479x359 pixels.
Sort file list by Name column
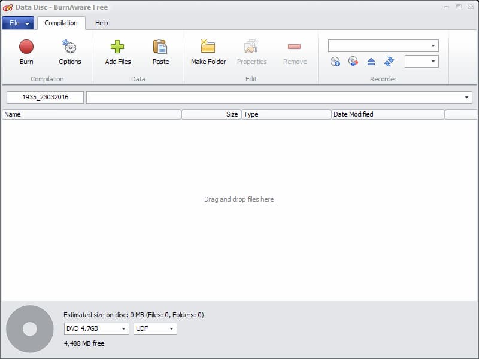tap(91, 114)
